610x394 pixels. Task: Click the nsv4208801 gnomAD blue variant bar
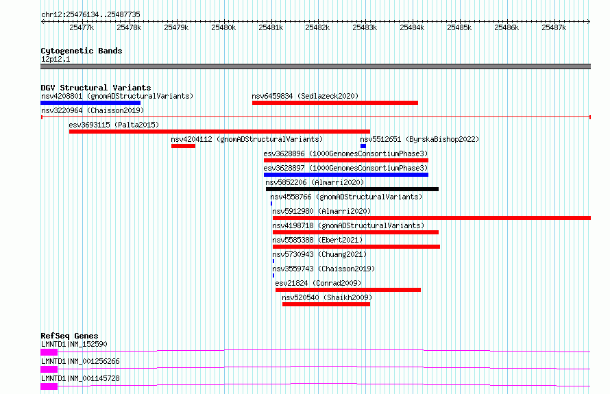(x=90, y=103)
